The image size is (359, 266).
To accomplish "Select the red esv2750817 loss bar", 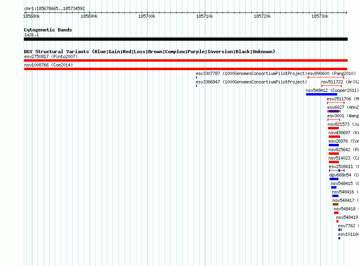I will coord(186,60).
